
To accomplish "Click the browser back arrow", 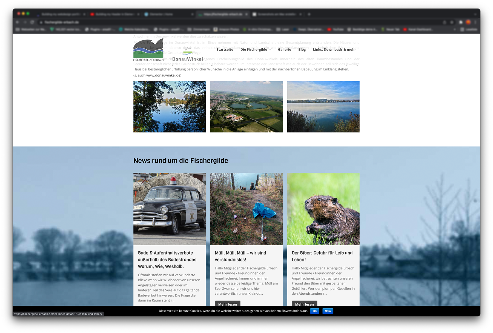I will (17, 22).
